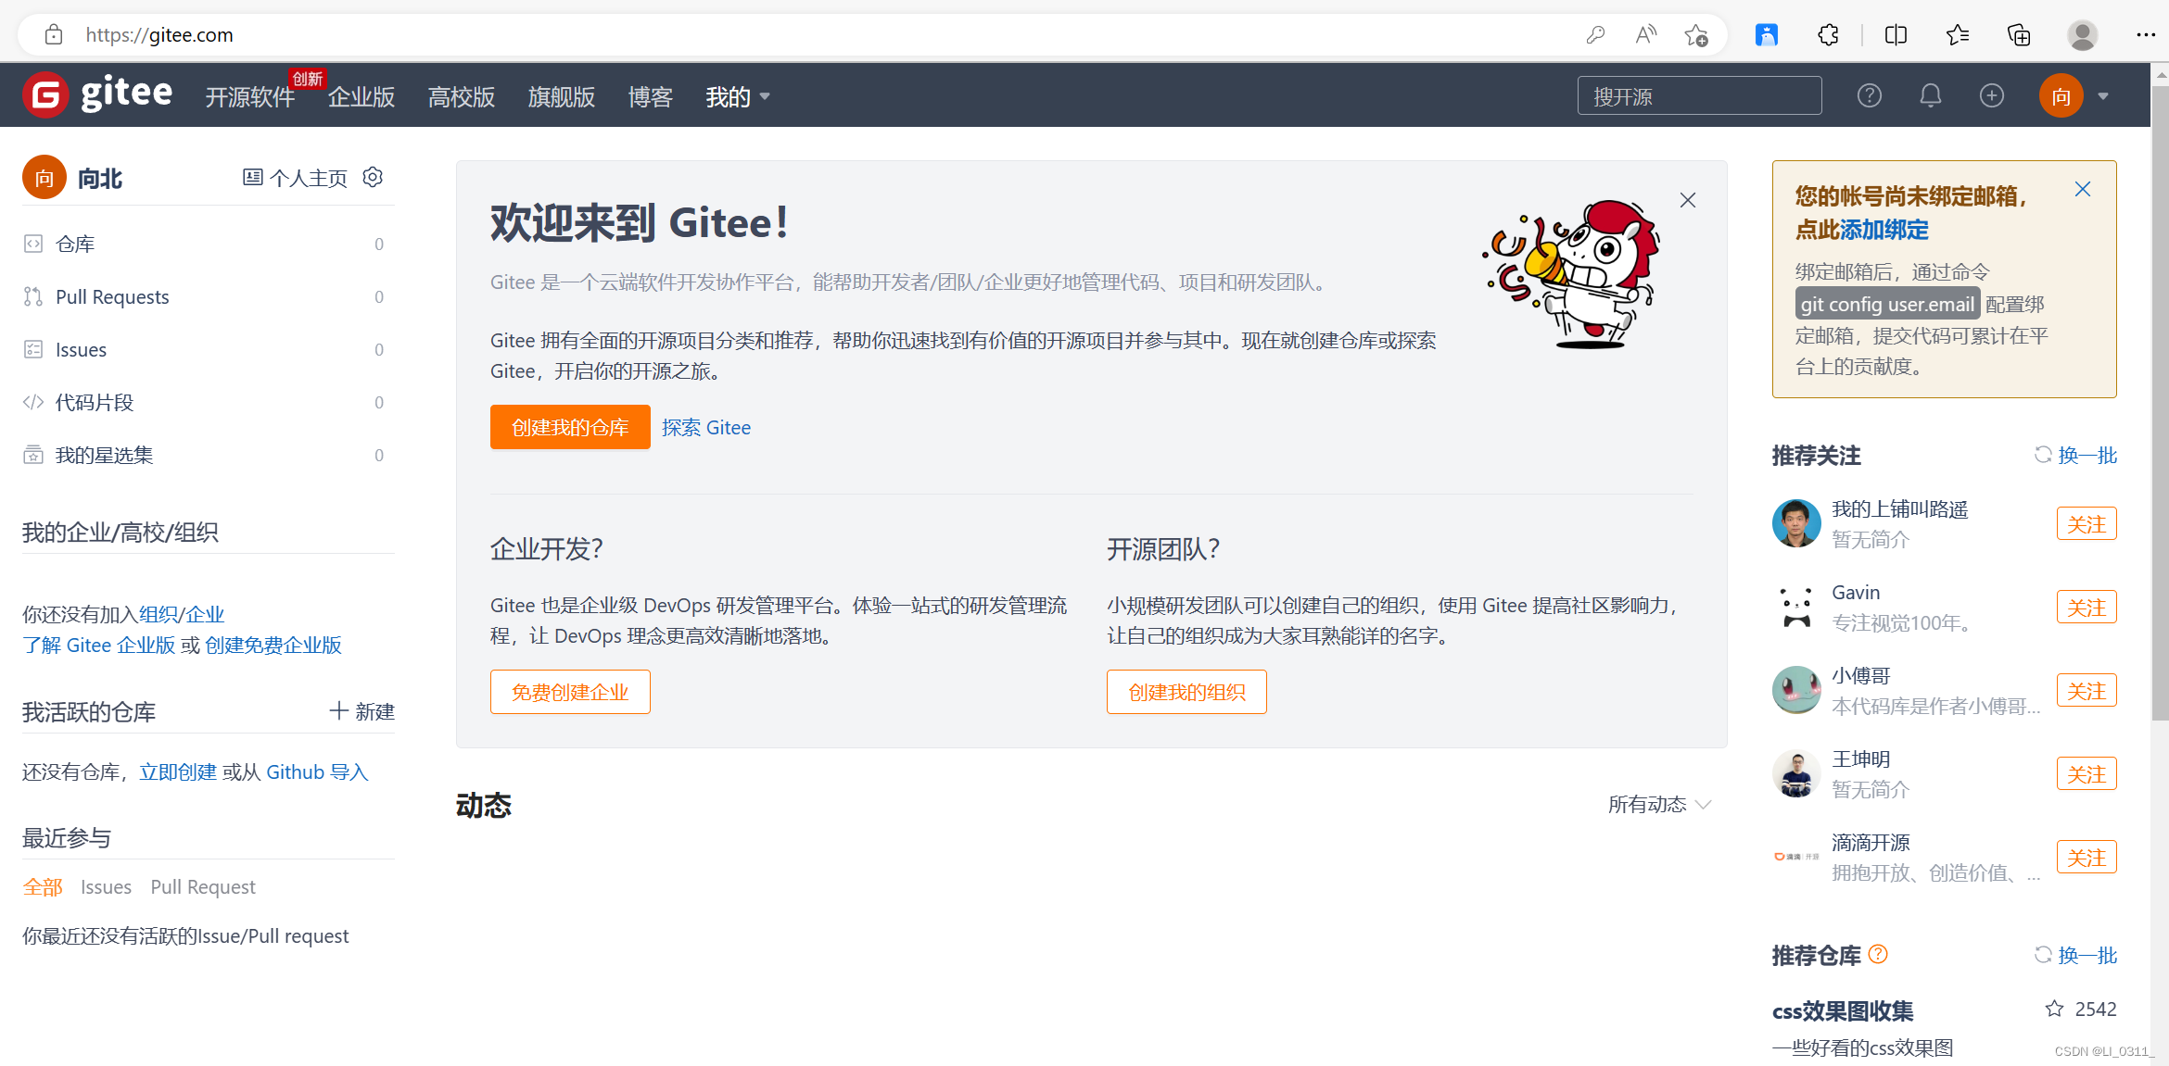Click 探索 Gitee link
Screen dimensions: 2169x1066
coord(706,427)
